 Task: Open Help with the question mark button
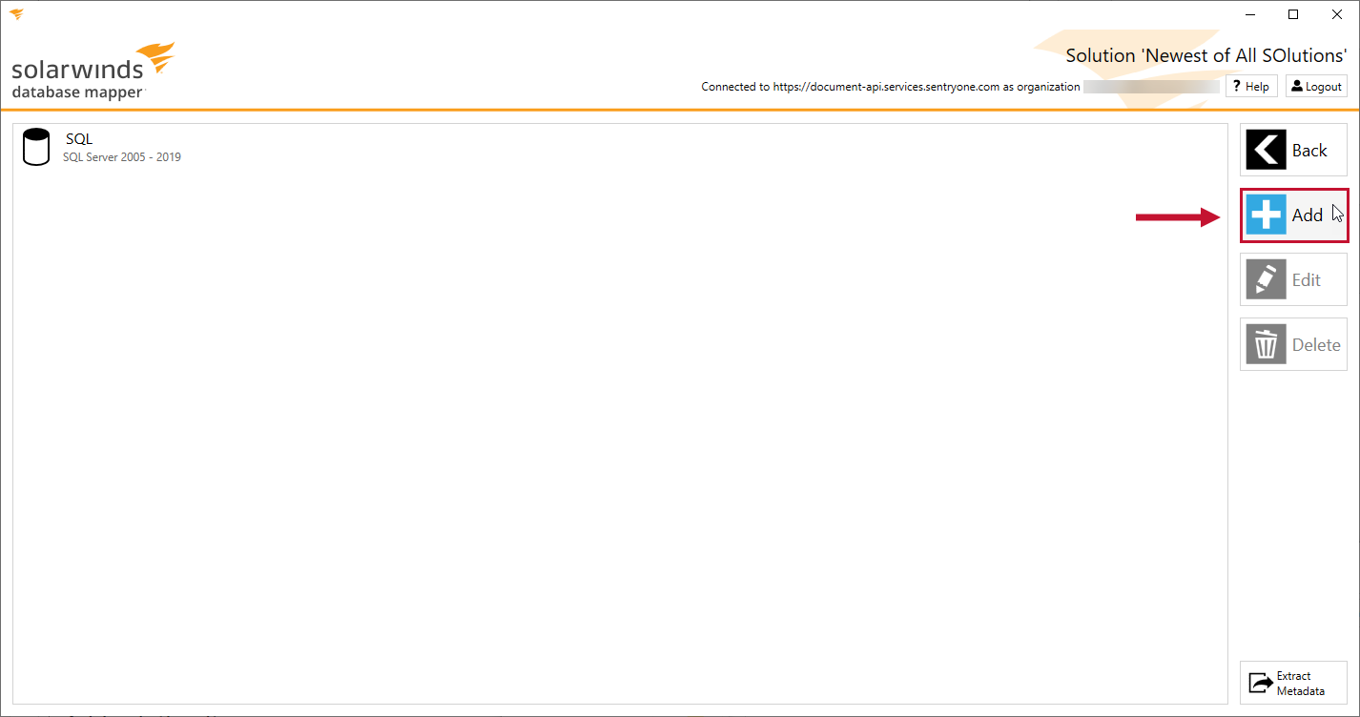tap(1251, 86)
